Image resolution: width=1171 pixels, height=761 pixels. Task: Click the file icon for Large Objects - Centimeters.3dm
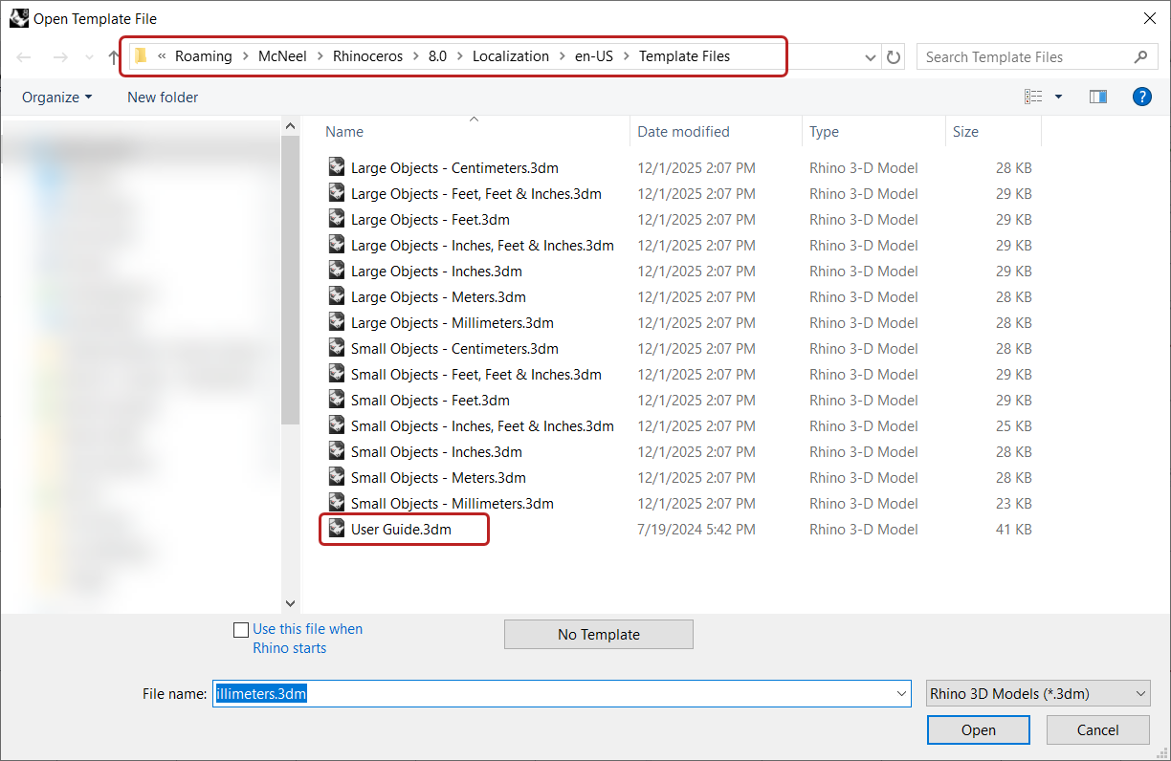coord(336,167)
